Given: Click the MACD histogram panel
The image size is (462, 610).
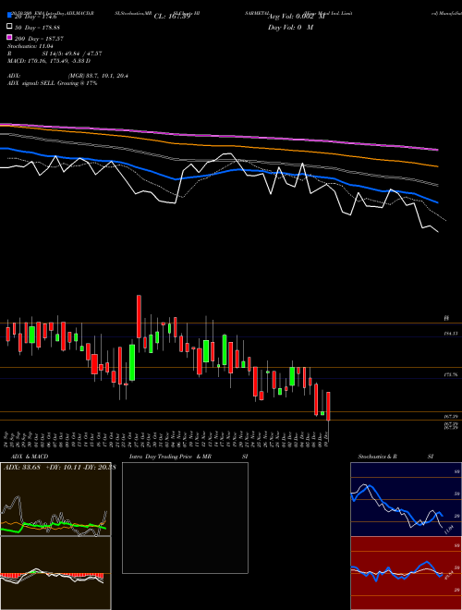Looking at the screenshot, I should [55, 573].
